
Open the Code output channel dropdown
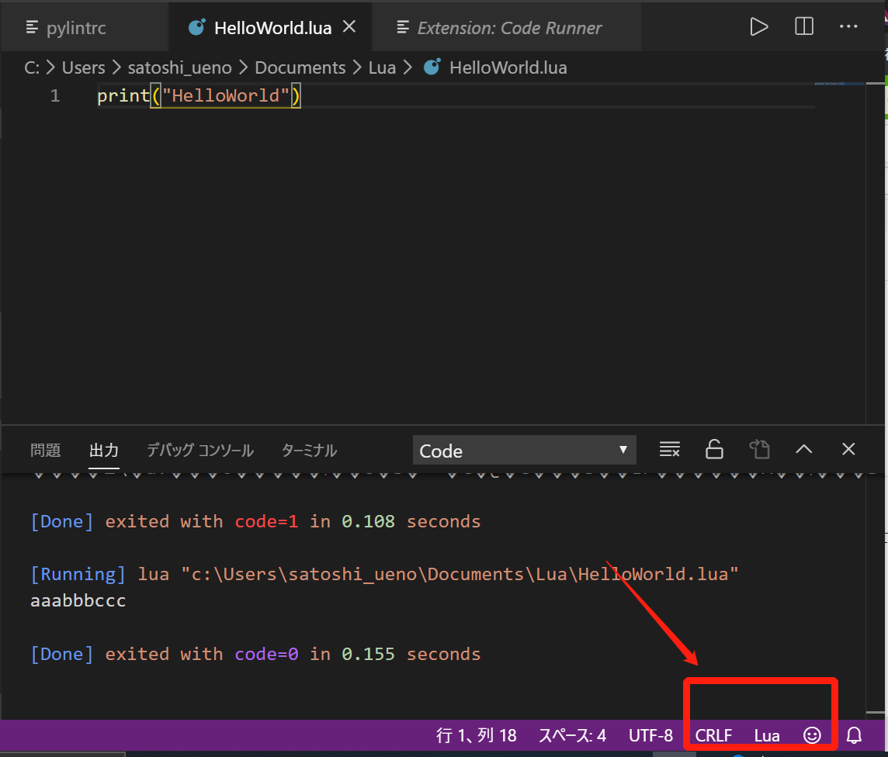click(x=524, y=450)
